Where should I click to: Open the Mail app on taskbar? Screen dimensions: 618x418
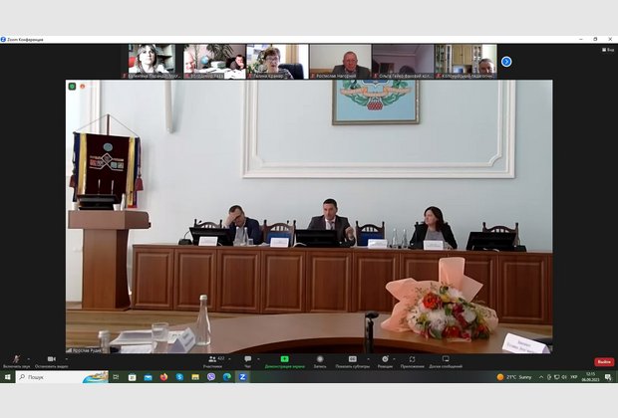(148, 377)
